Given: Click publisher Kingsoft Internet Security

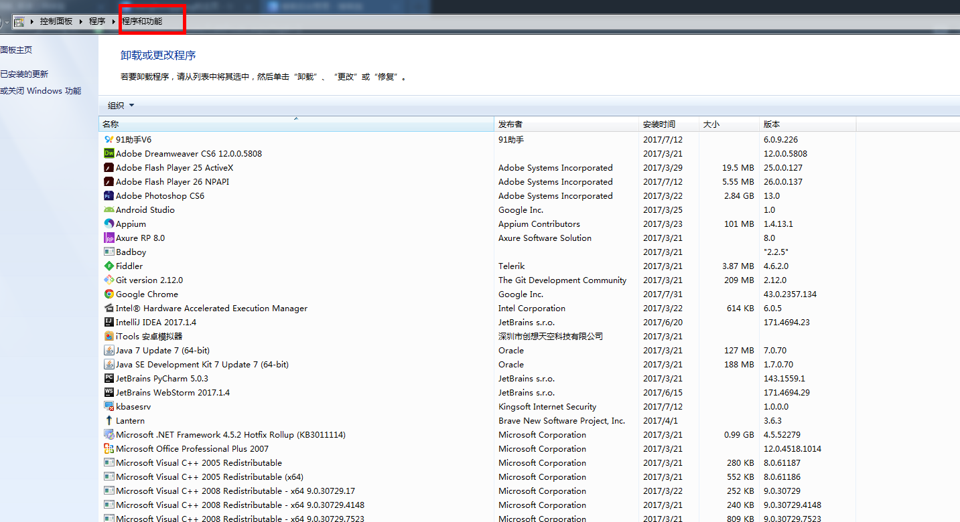Looking at the screenshot, I should pos(547,406).
